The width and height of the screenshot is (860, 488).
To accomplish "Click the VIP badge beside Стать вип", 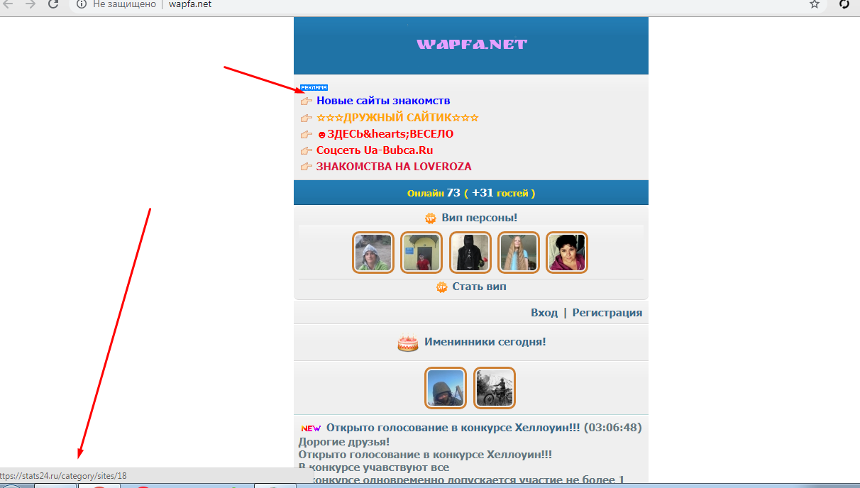I will click(x=441, y=287).
